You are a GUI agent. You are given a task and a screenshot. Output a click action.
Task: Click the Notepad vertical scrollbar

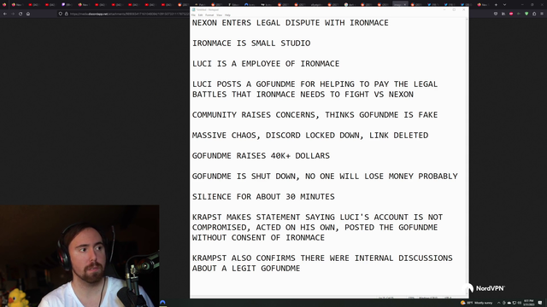[468, 157]
